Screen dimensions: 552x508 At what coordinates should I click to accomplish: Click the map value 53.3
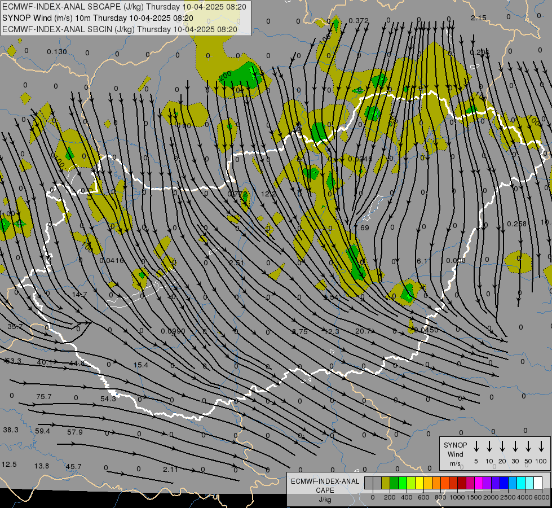[14, 361]
